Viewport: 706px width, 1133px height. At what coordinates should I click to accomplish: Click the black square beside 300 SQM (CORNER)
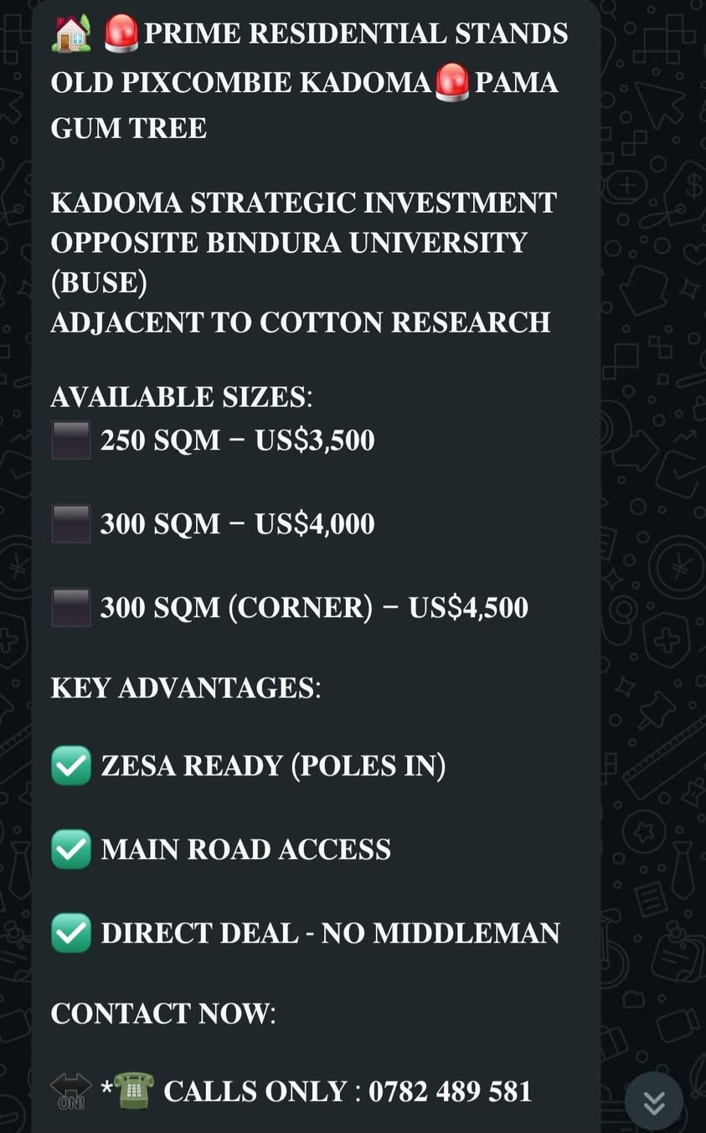pyautogui.click(x=71, y=608)
